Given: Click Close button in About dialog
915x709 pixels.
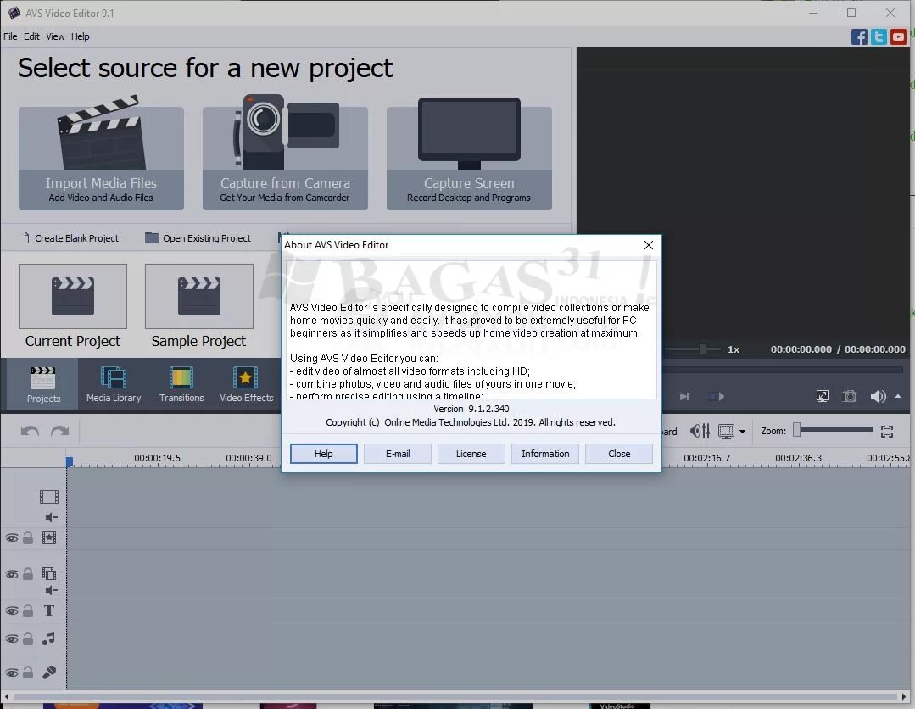Looking at the screenshot, I should [618, 454].
